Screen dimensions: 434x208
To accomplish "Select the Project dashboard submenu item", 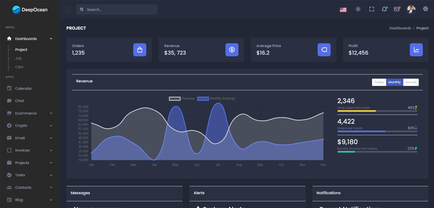I will point(21,50).
